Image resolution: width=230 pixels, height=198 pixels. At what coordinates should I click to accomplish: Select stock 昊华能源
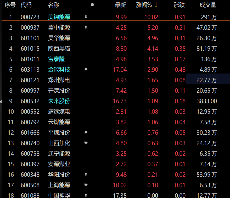coord(59,38)
